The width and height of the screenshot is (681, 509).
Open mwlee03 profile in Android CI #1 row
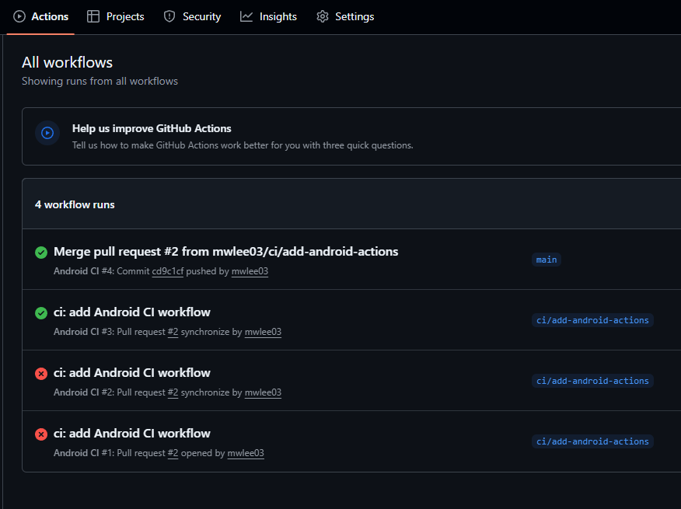point(246,453)
